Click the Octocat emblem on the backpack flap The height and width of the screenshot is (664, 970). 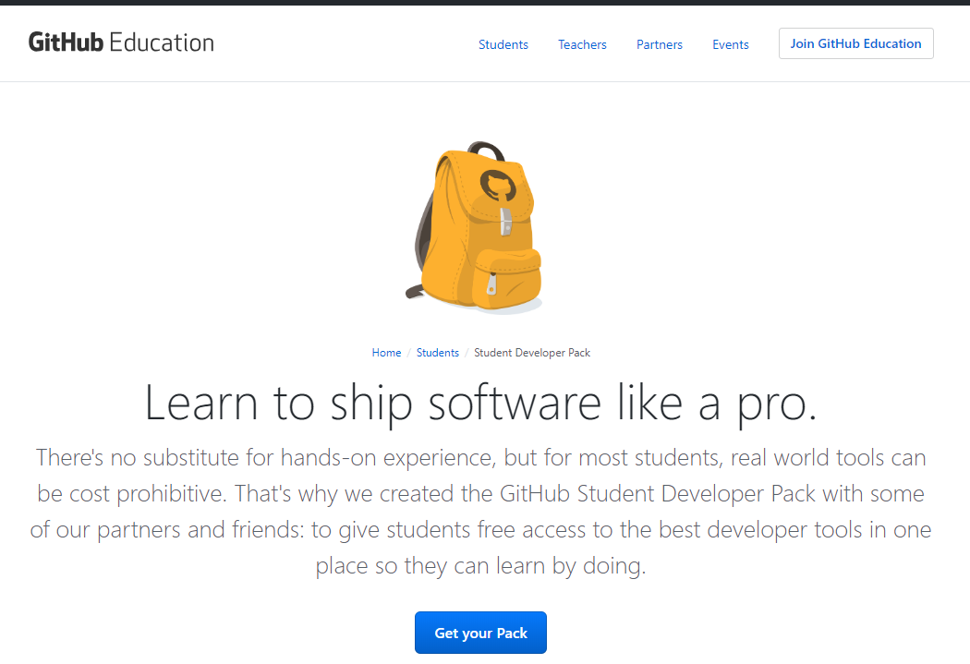click(x=495, y=184)
